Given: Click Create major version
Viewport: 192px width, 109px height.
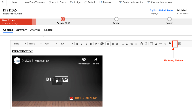Looking at the screenshot, I should 131,2.
